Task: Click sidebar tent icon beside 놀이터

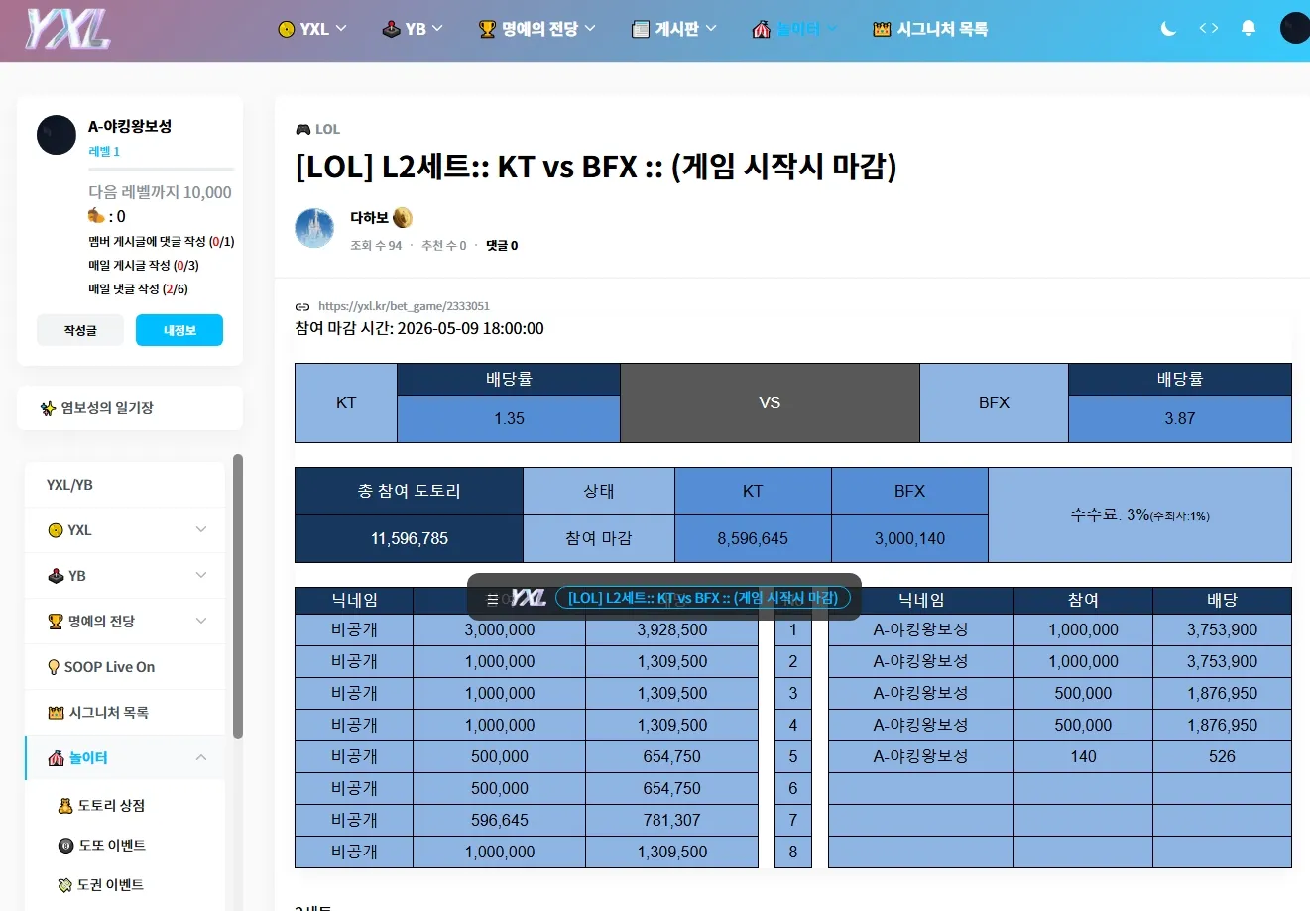Action: click(x=56, y=758)
